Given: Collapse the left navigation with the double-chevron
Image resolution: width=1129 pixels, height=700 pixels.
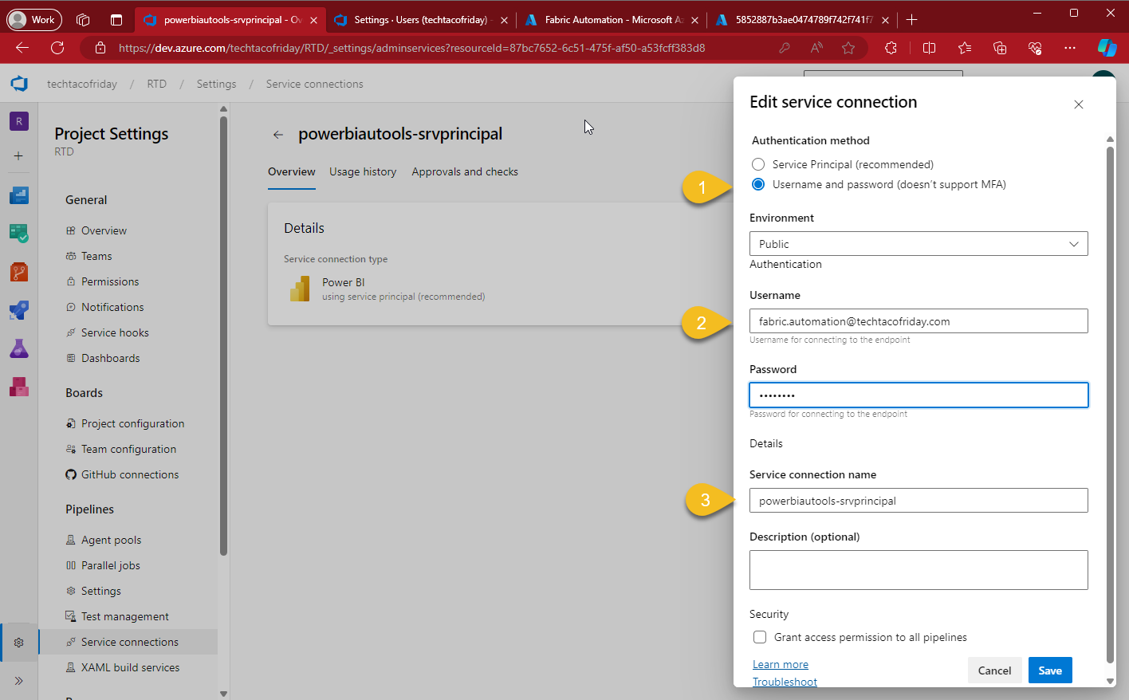Looking at the screenshot, I should pyautogui.click(x=18, y=681).
